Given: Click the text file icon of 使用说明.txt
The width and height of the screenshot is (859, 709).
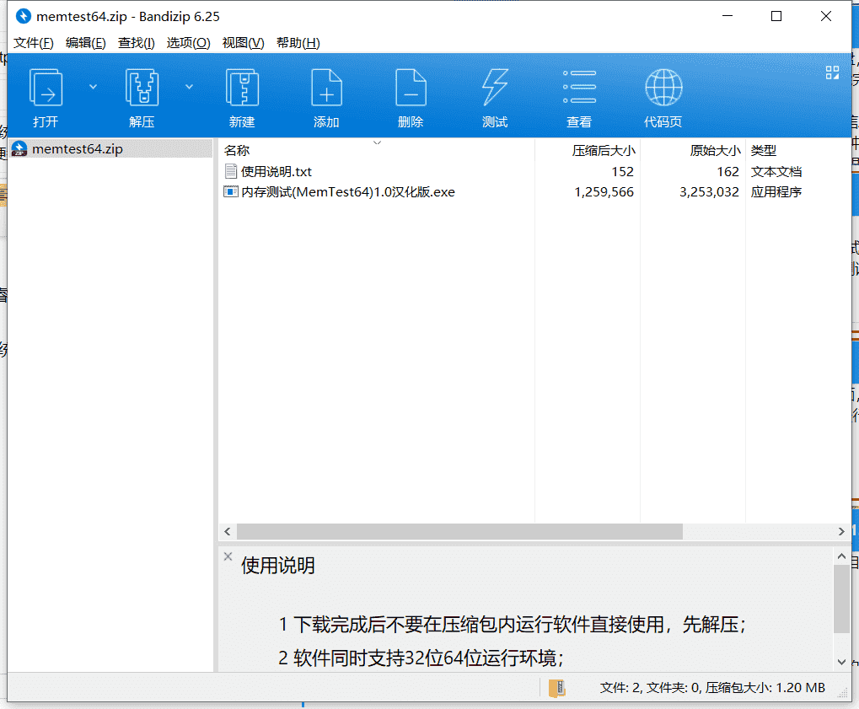Looking at the screenshot, I should point(231,171).
